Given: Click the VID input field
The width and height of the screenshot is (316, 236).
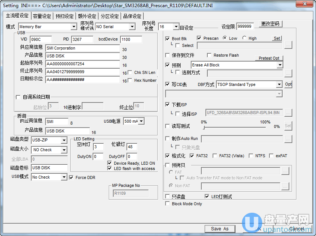Looking at the screenshot, I should click(x=41, y=39).
